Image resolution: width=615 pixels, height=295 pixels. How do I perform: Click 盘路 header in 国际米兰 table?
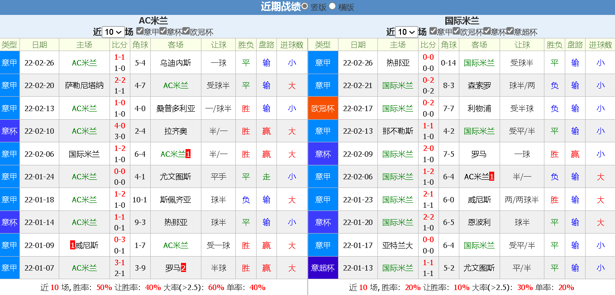point(575,45)
